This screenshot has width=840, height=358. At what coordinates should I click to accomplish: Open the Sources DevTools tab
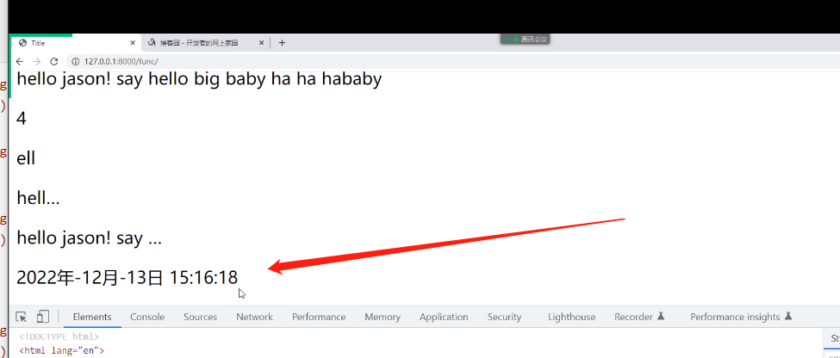pyautogui.click(x=201, y=317)
